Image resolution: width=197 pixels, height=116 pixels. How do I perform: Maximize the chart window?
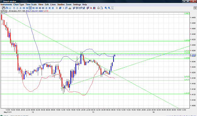188,1
